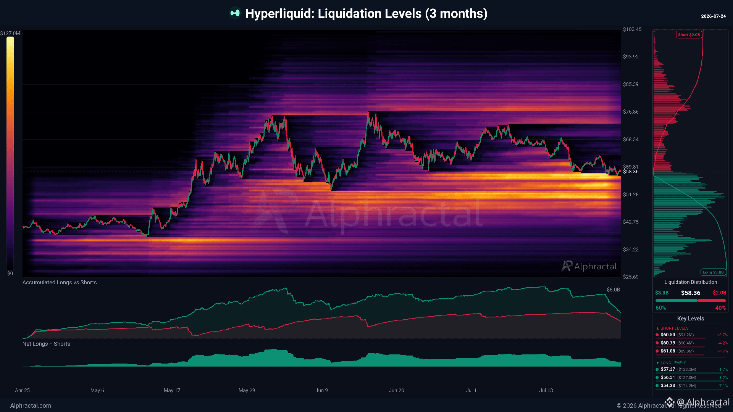
Task: Click the '$54.23' long level price
Action: point(668,386)
